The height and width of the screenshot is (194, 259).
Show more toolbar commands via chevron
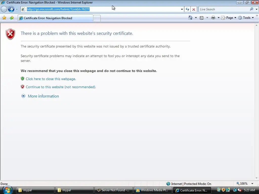coord(257,15)
